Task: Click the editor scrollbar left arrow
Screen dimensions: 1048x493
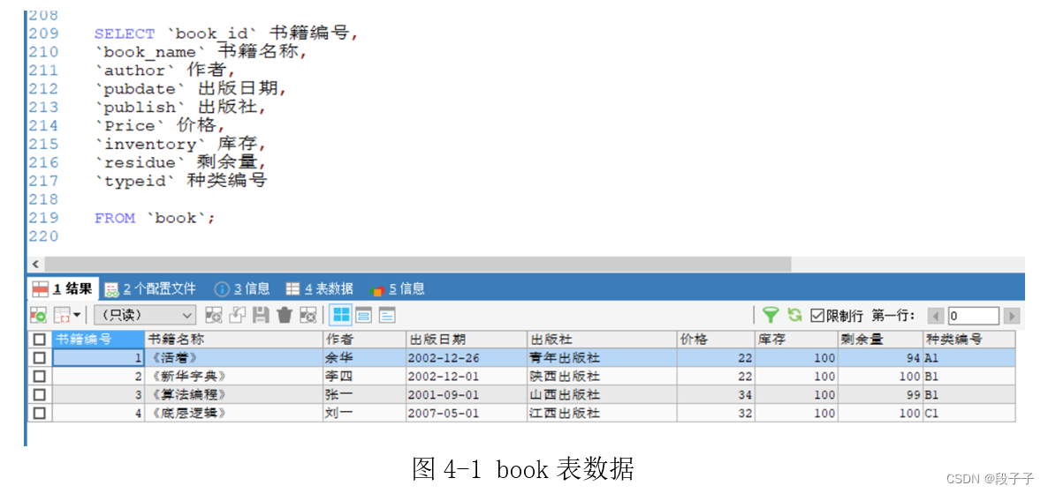Action: coord(35,265)
